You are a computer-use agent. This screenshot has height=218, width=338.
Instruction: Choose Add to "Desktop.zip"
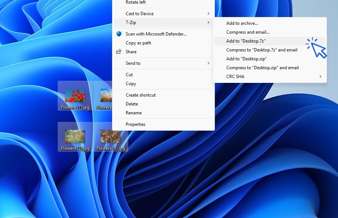(x=246, y=59)
